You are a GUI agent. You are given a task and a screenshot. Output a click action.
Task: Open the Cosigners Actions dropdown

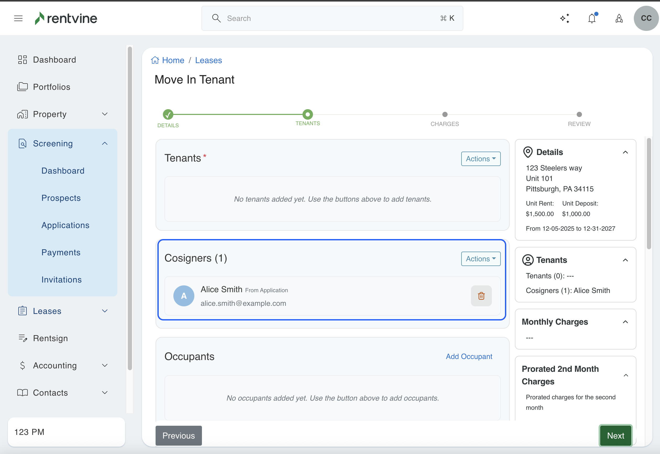(x=481, y=259)
